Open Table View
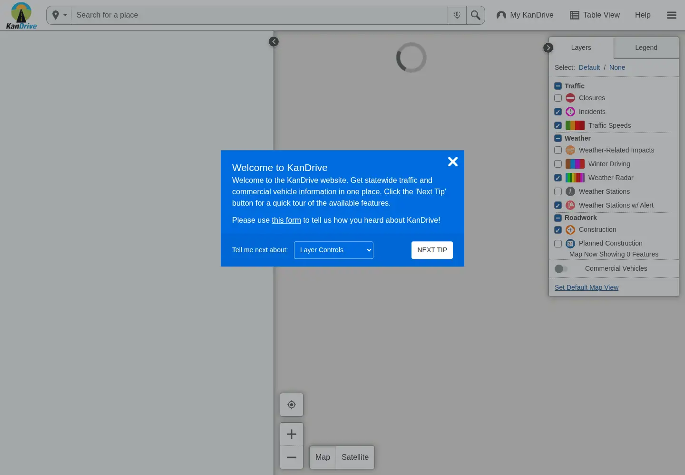 [x=595, y=15]
